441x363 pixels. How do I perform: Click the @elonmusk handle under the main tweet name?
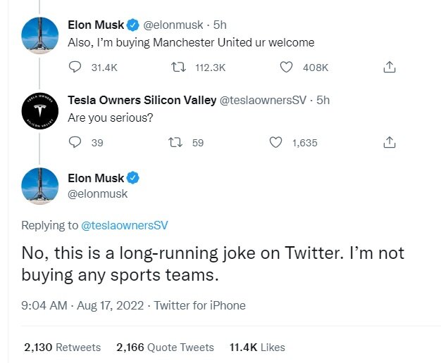97,193
